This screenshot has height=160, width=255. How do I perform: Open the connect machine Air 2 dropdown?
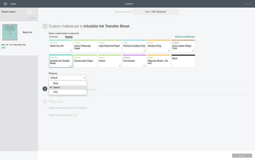pos(156,12)
